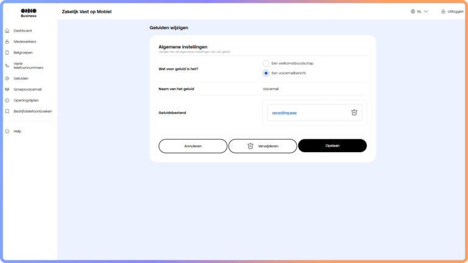Click the globe language icon
This screenshot has height=263, width=468.
(x=413, y=12)
